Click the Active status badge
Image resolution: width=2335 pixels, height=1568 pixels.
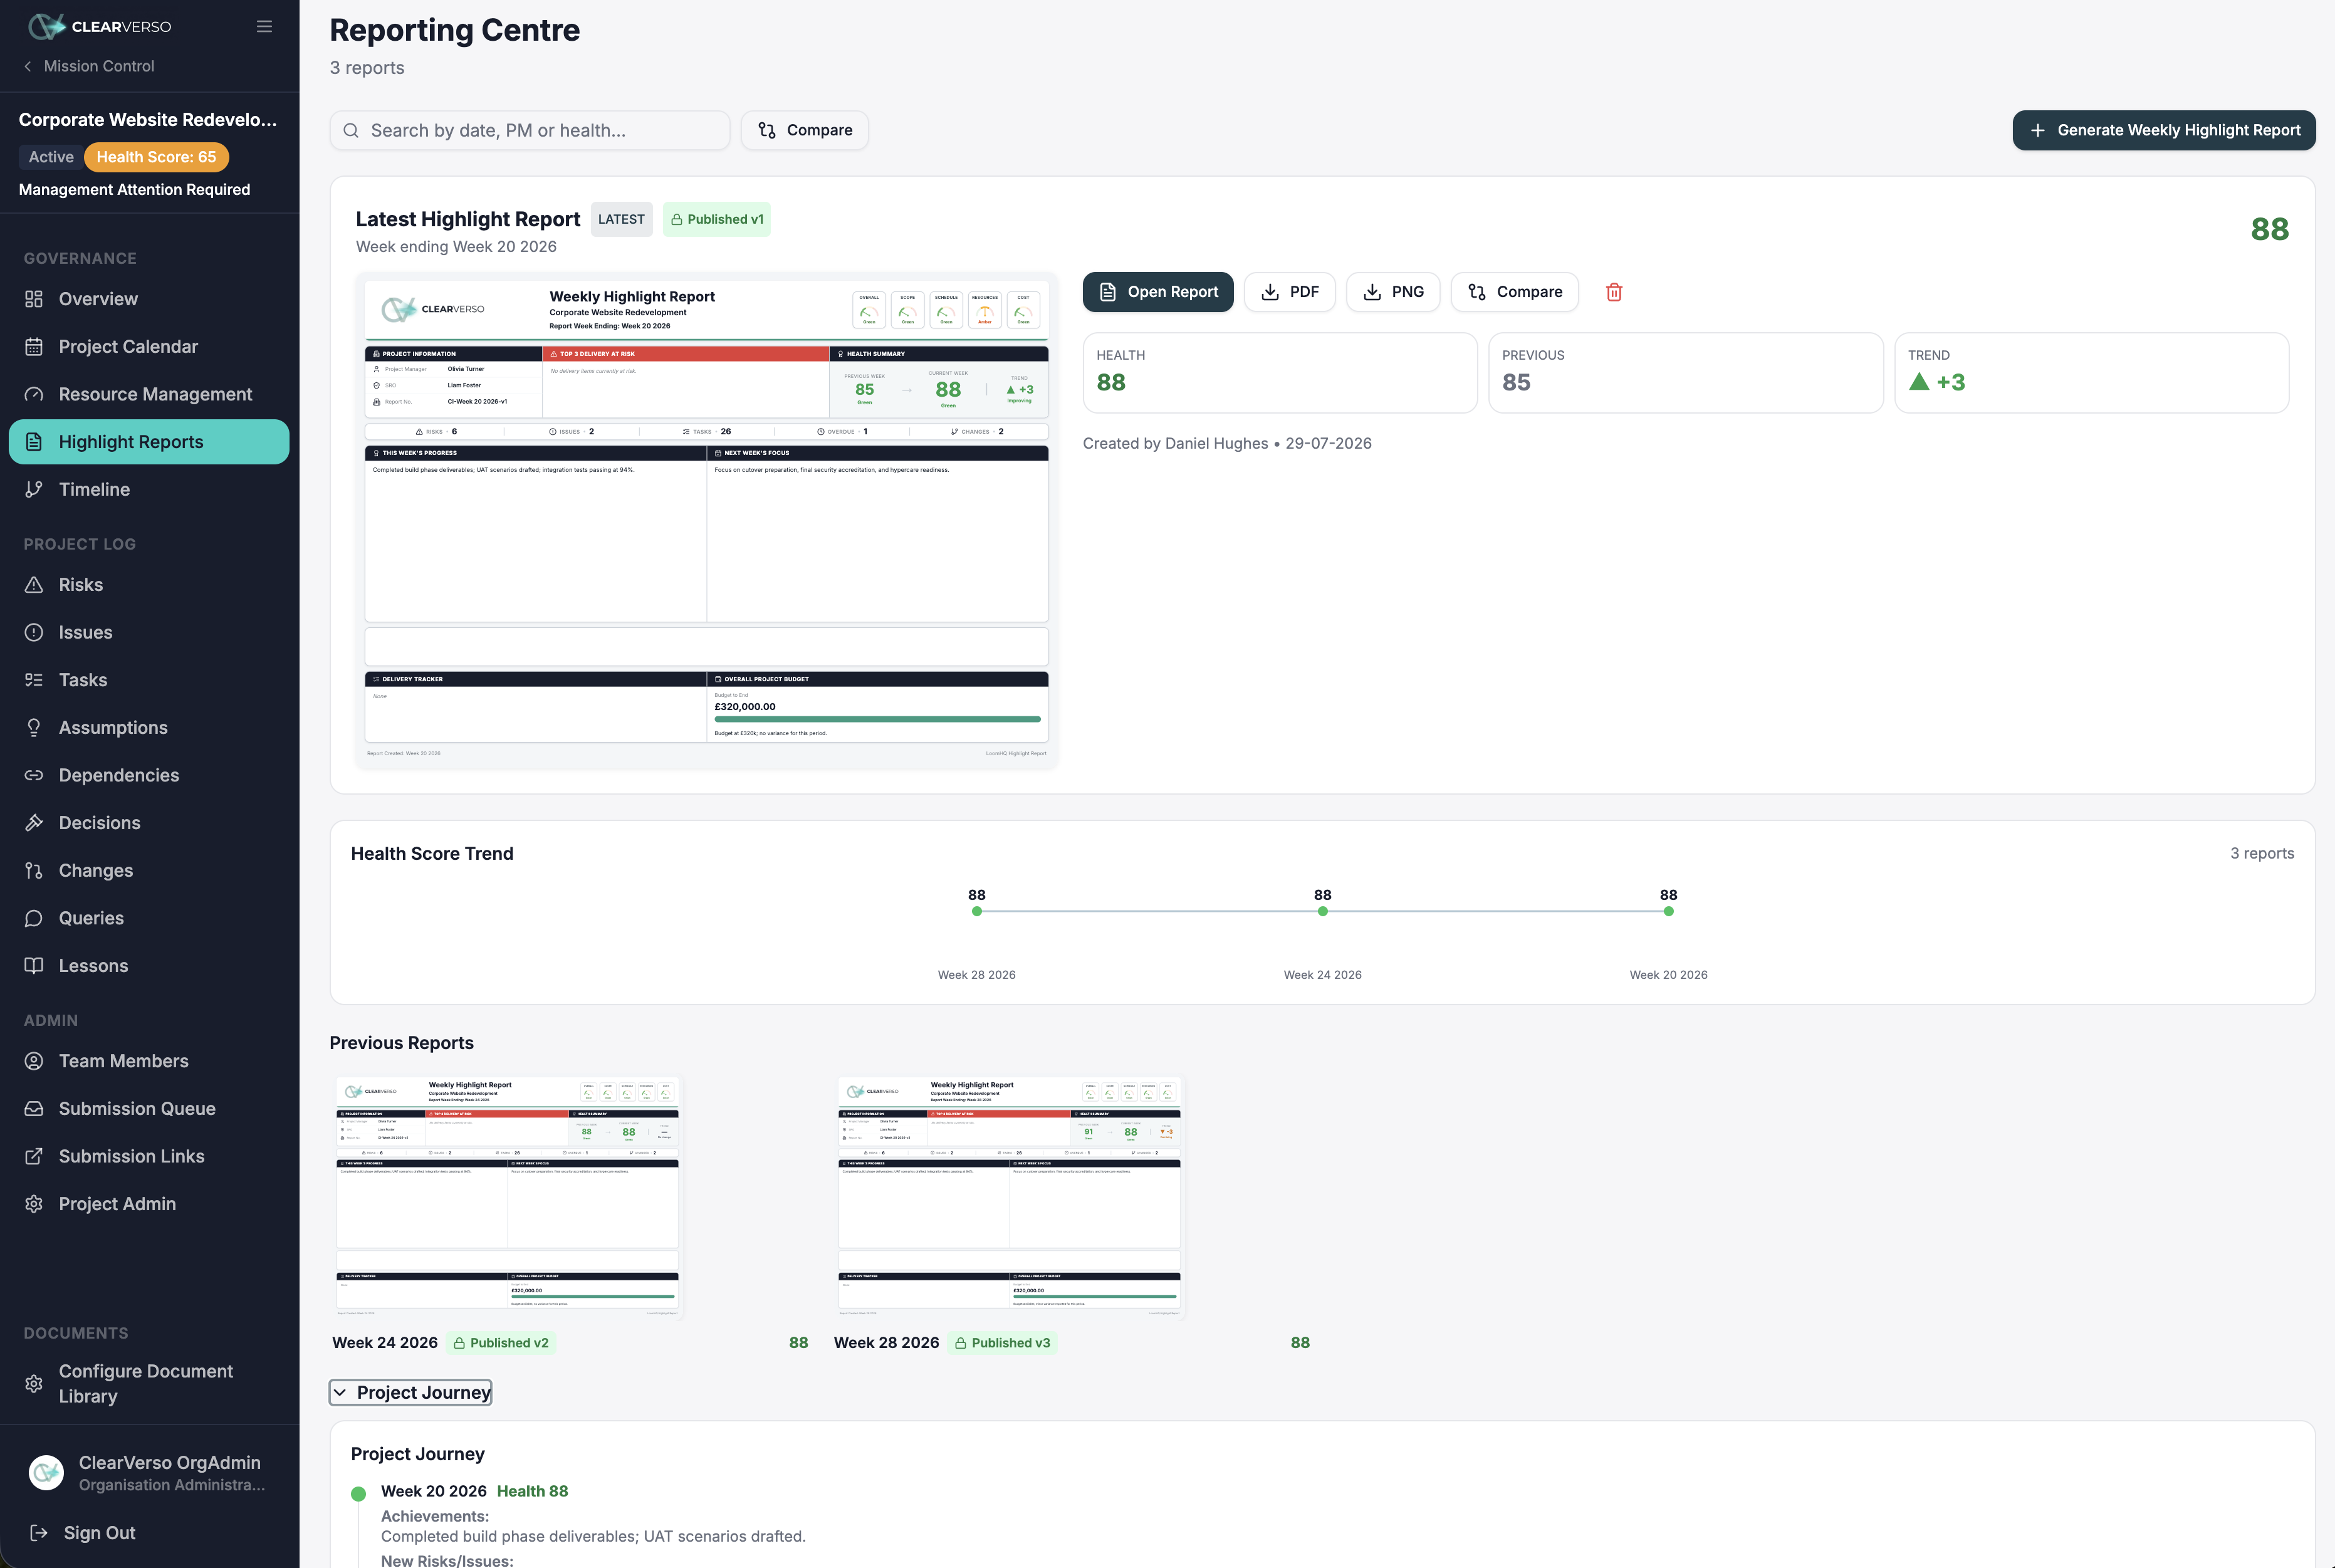(x=51, y=157)
